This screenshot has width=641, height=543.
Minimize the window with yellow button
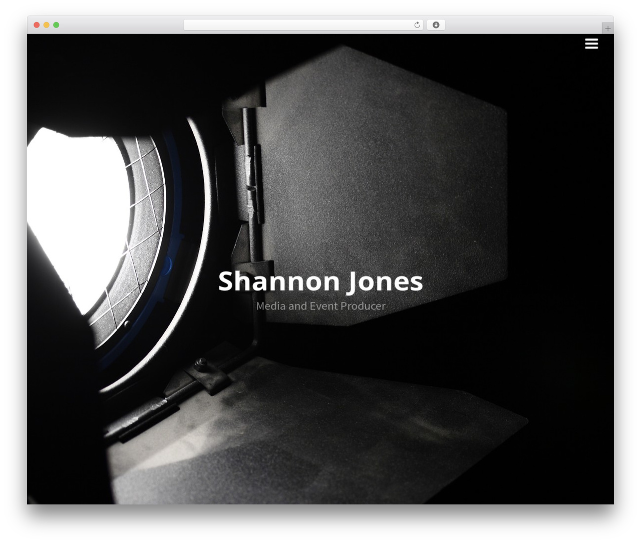point(47,25)
